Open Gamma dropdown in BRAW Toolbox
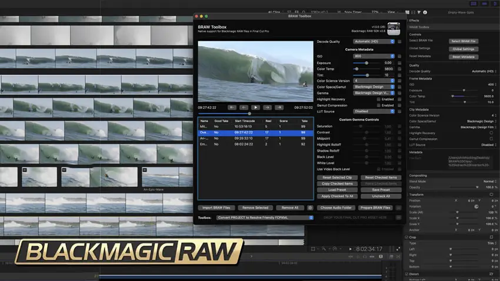Screen dimensions: 500x281 tap(374, 93)
